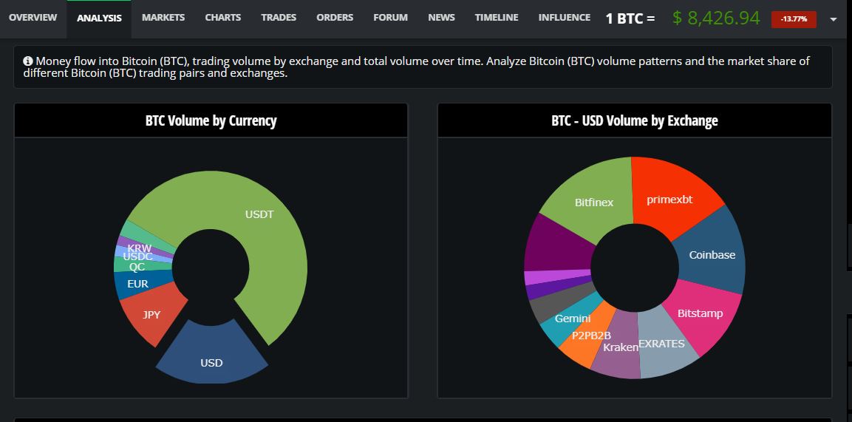
Task: Visit the Forum tab
Action: click(390, 18)
